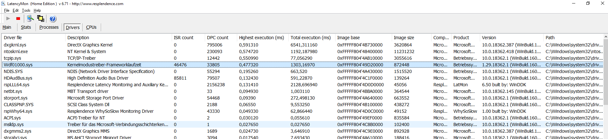This screenshot has width=608, height=139.
Task: Click the Microsoft Storage Port Driver description
Action: (96, 98)
